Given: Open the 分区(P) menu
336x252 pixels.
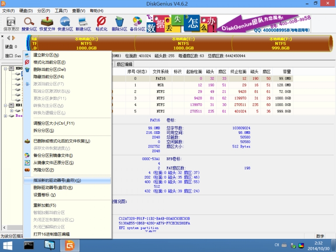Looking at the screenshot, I should coord(43,10).
